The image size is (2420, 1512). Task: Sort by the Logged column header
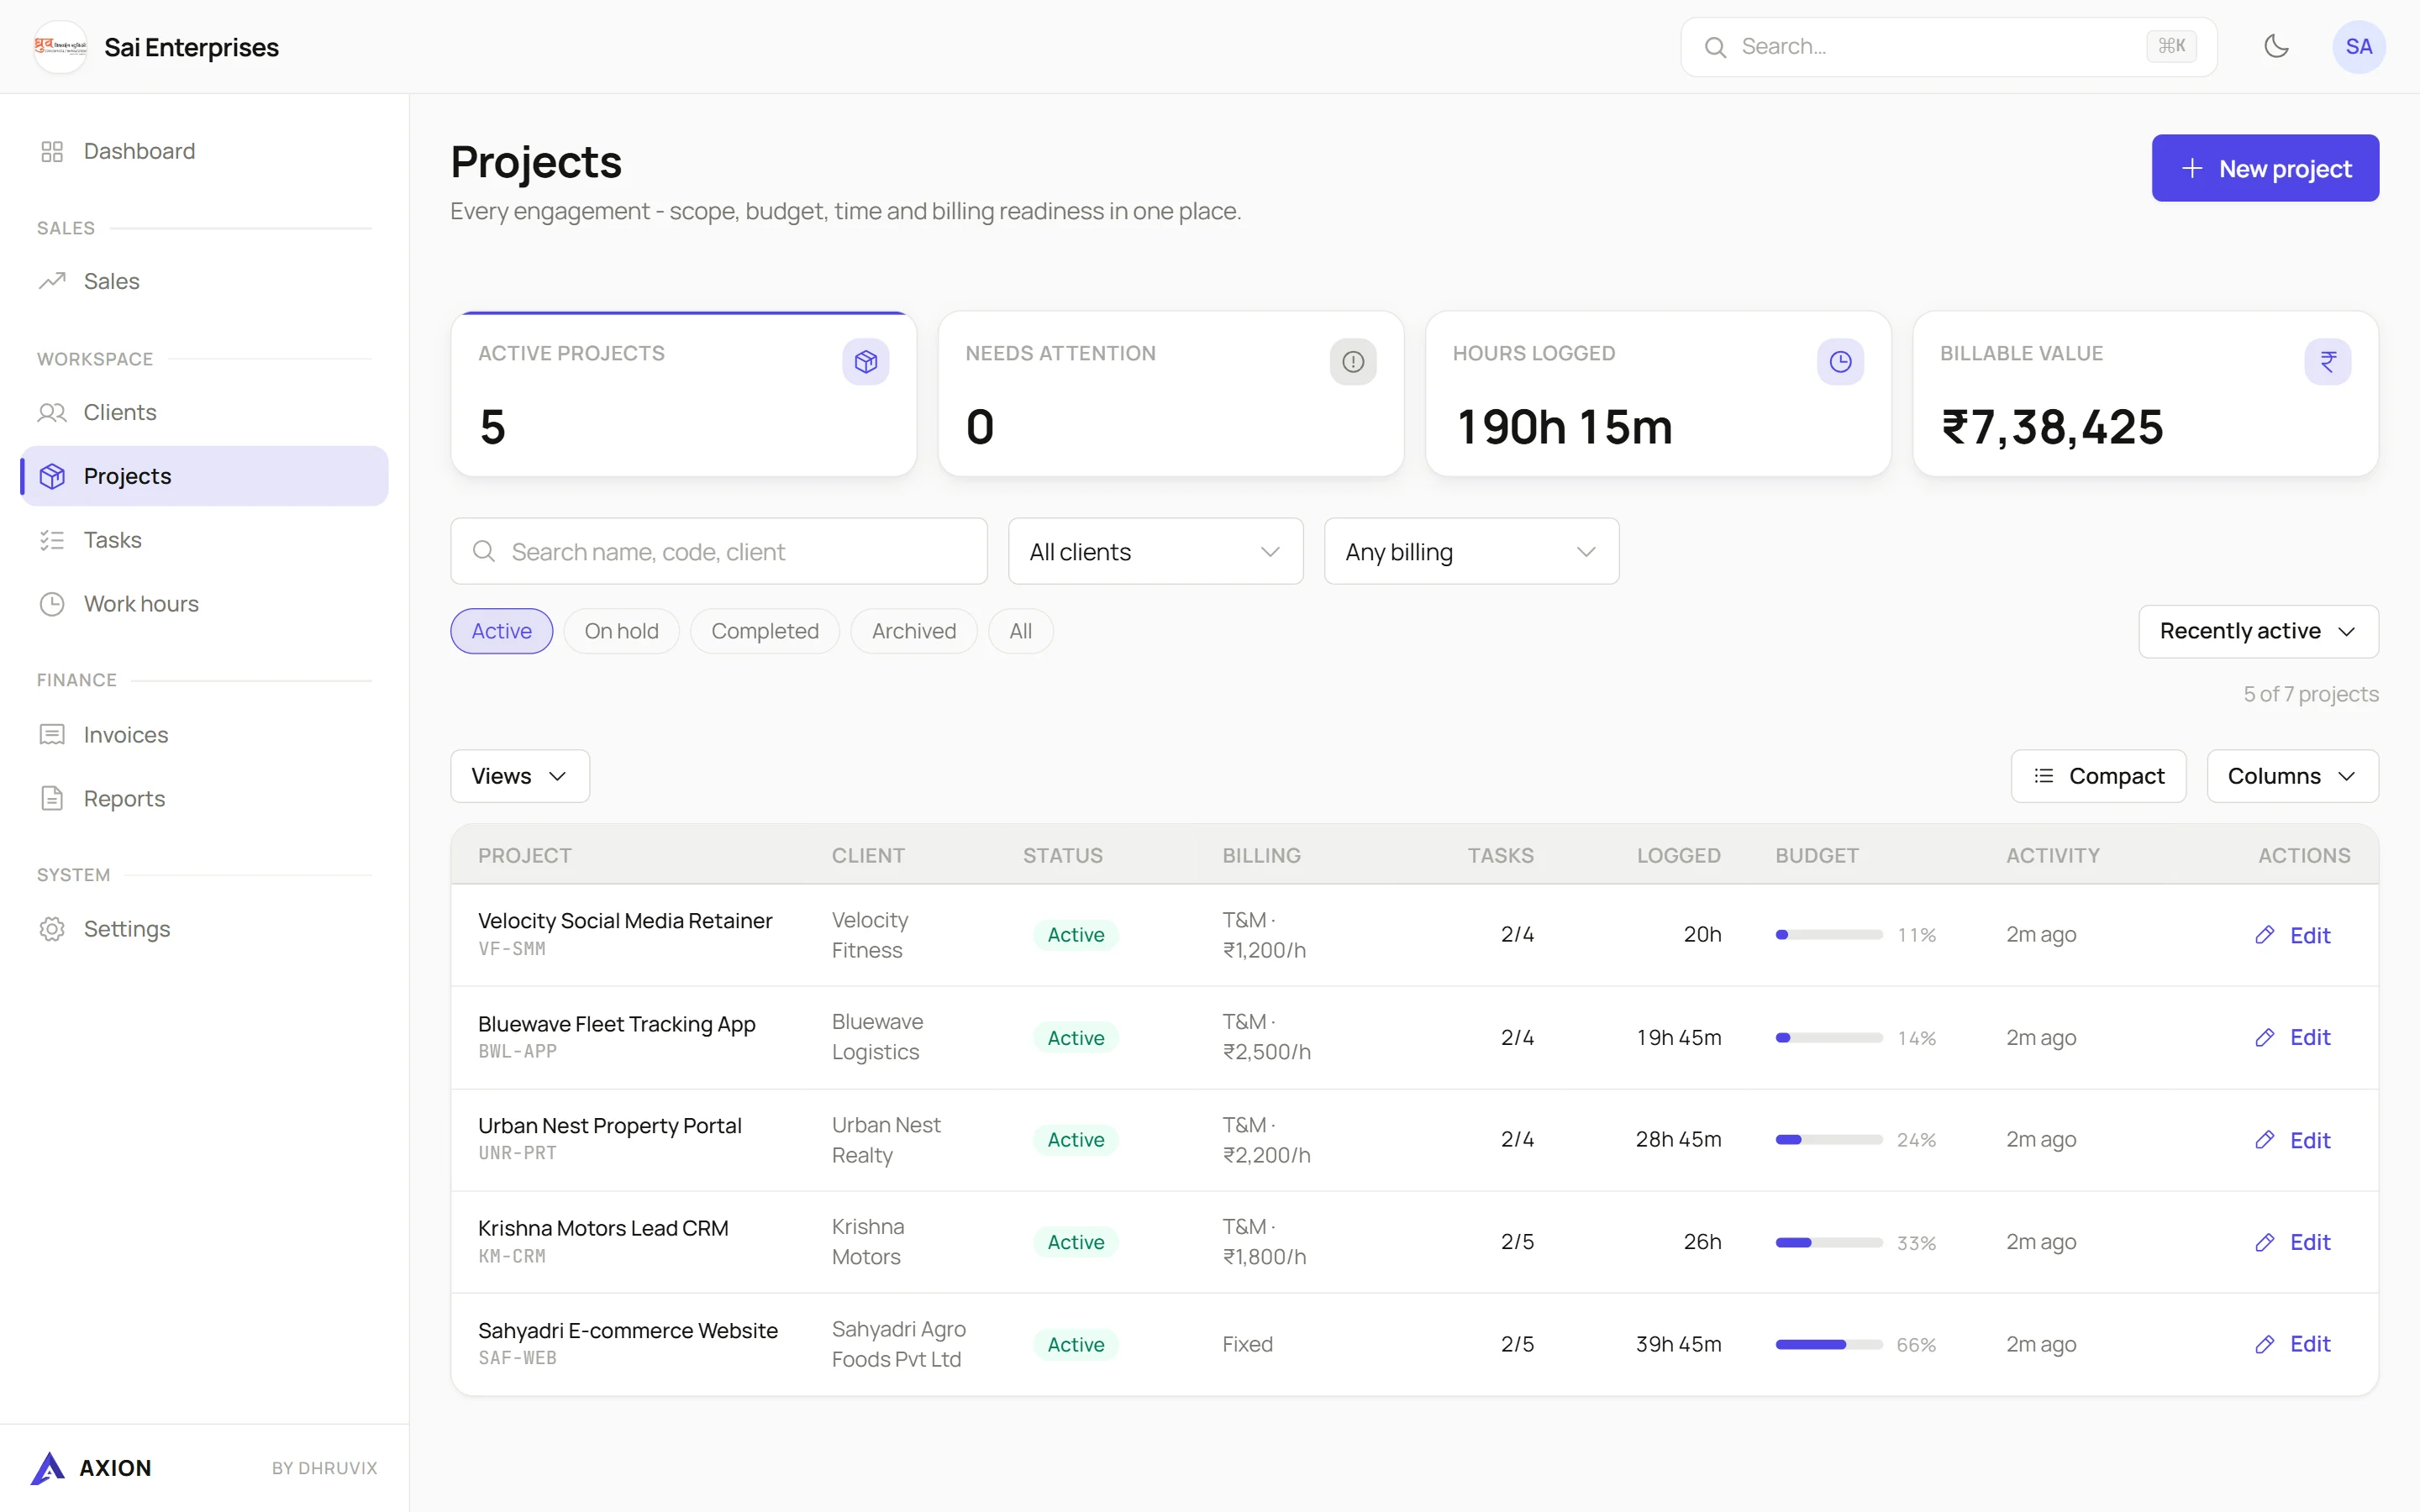(x=1678, y=855)
